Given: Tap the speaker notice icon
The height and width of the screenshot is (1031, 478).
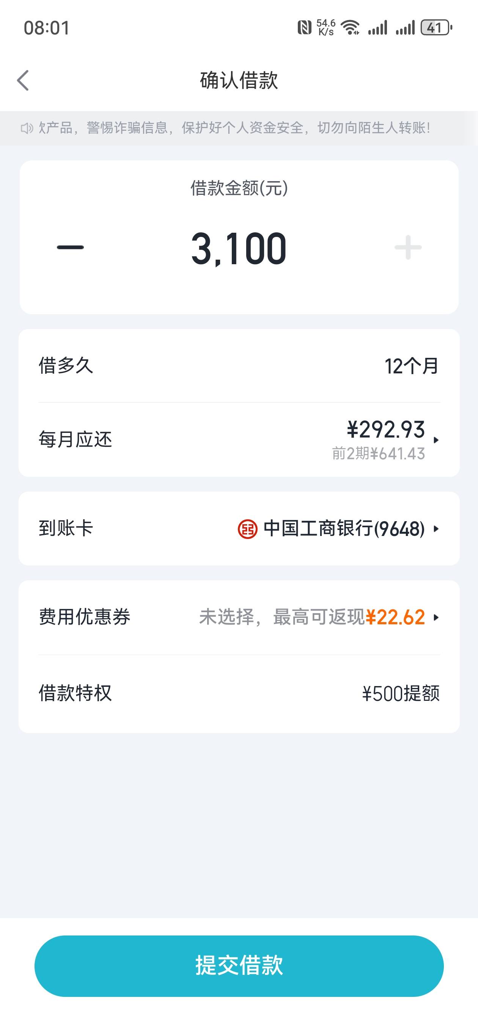Looking at the screenshot, I should (x=27, y=128).
